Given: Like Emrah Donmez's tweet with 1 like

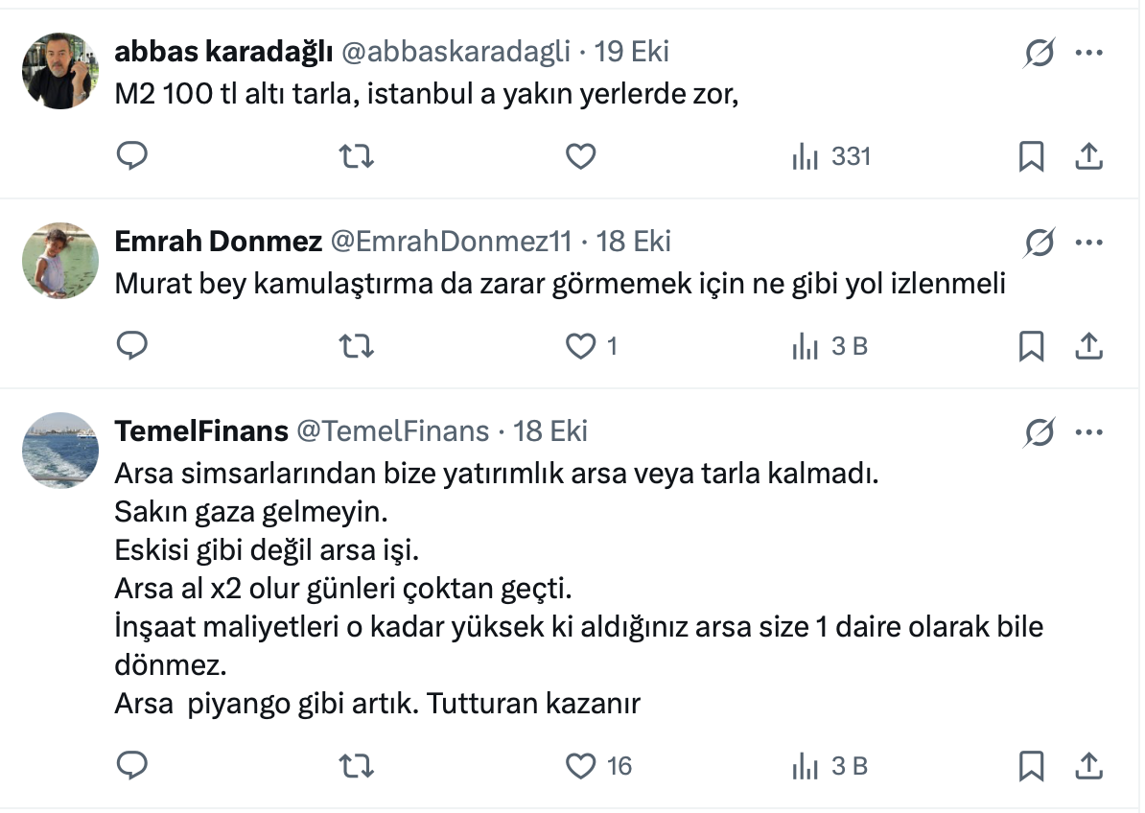Looking at the screenshot, I should pyautogui.click(x=581, y=346).
